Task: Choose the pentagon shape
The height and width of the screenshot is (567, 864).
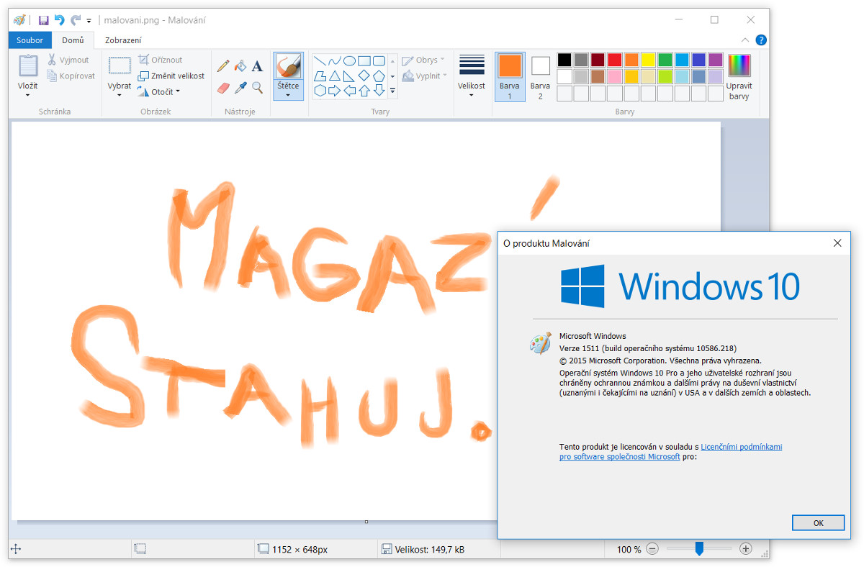Action: [379, 76]
